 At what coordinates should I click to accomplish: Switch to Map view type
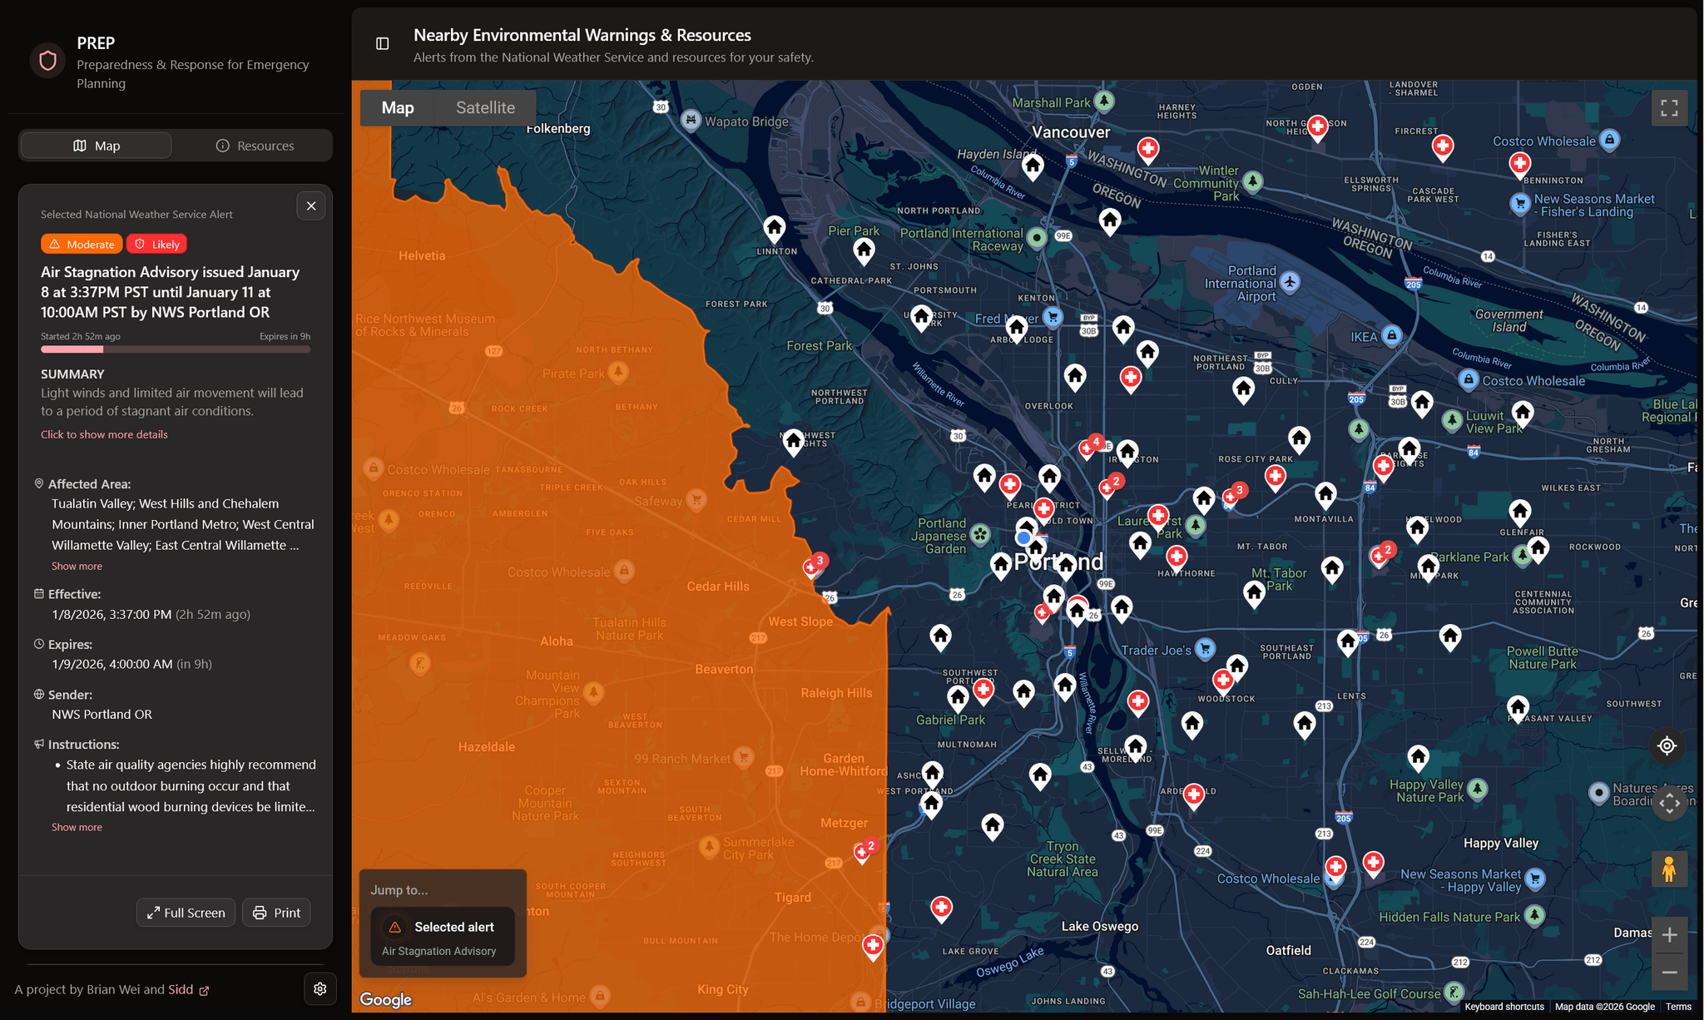coord(398,108)
